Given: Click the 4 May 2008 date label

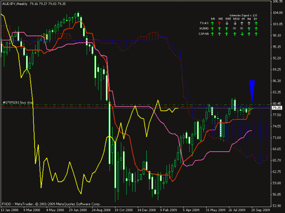Looking at the screenshot, I should click(55, 210).
